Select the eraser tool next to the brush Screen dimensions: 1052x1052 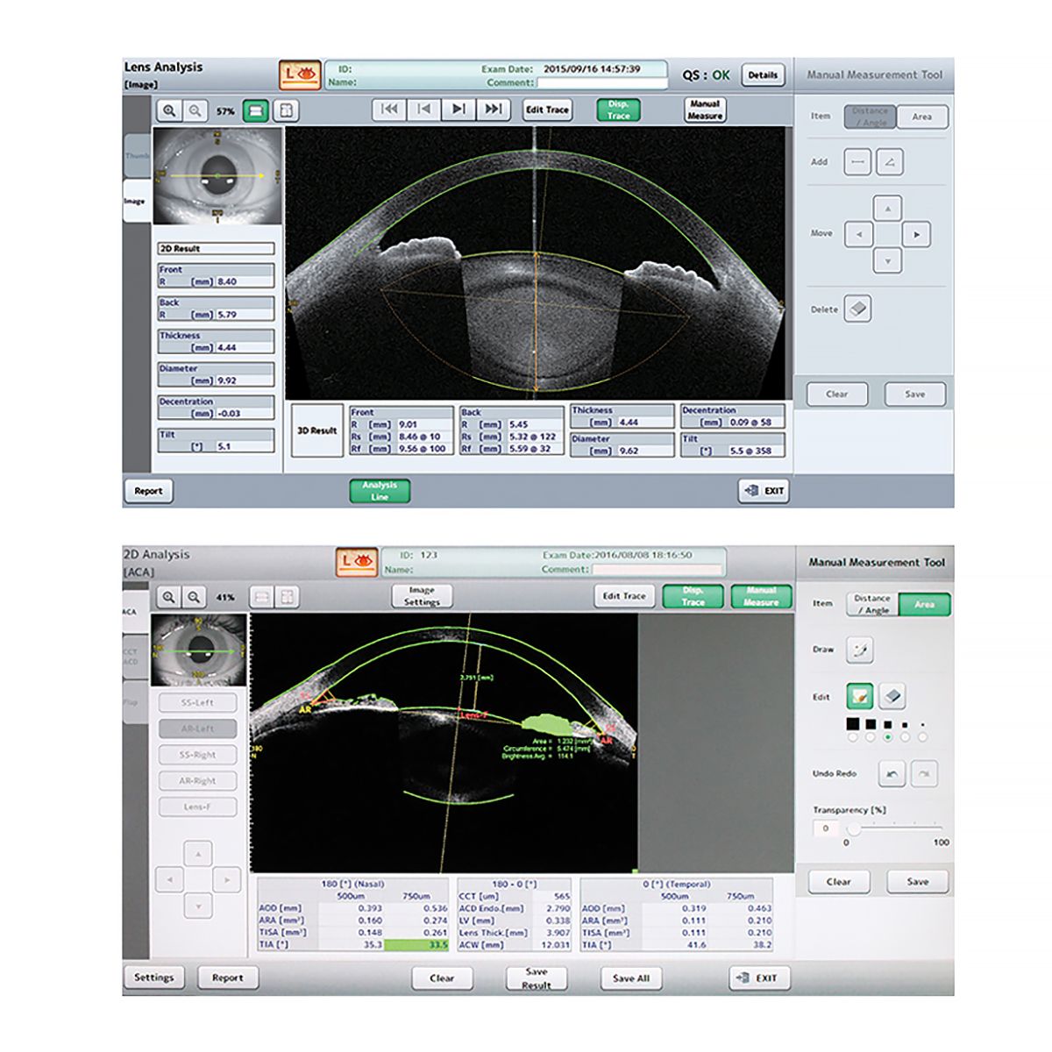coord(892,694)
